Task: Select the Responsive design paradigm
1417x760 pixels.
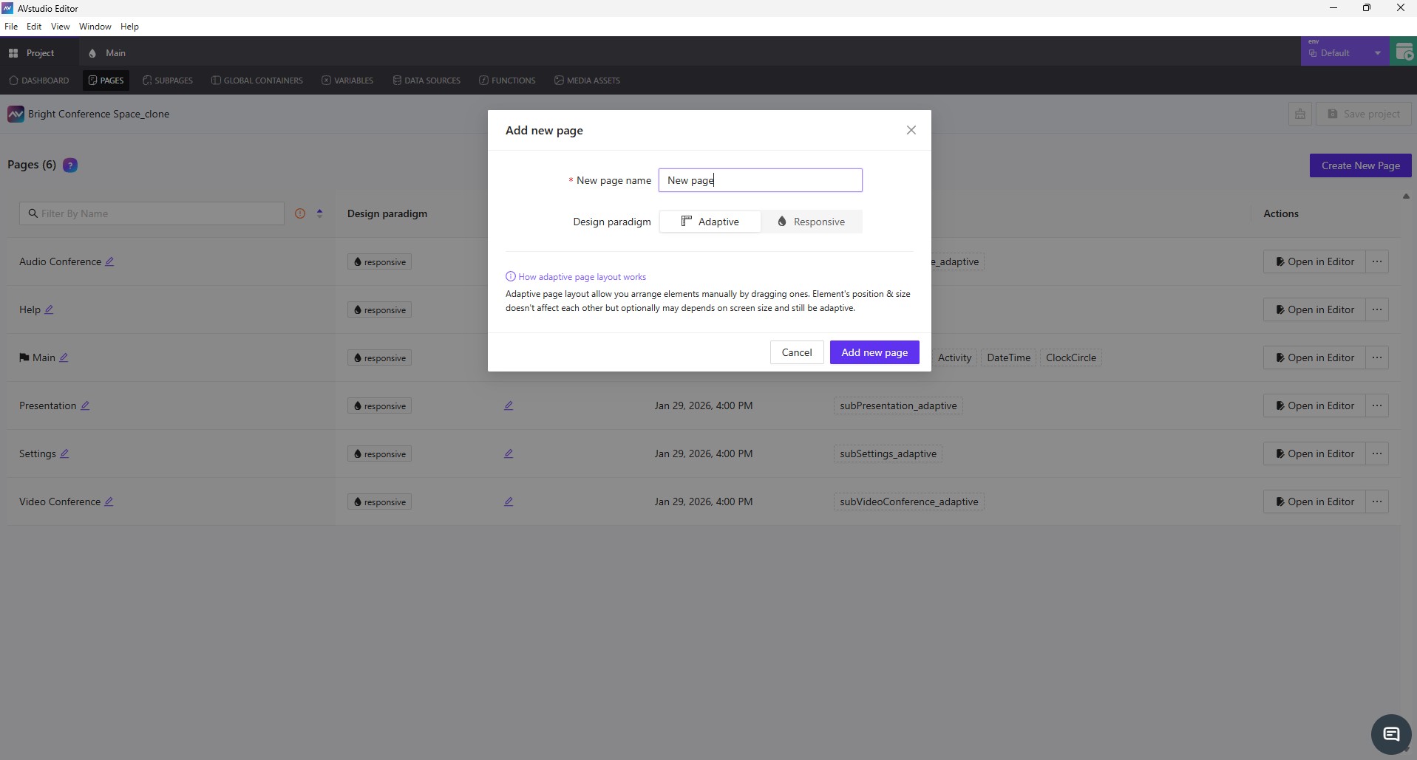Action: click(x=811, y=222)
